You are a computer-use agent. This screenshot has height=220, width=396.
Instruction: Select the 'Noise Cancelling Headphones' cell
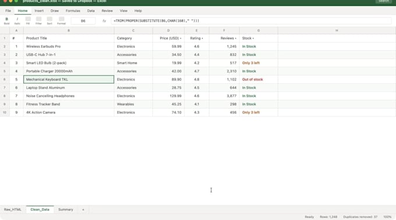click(69, 96)
